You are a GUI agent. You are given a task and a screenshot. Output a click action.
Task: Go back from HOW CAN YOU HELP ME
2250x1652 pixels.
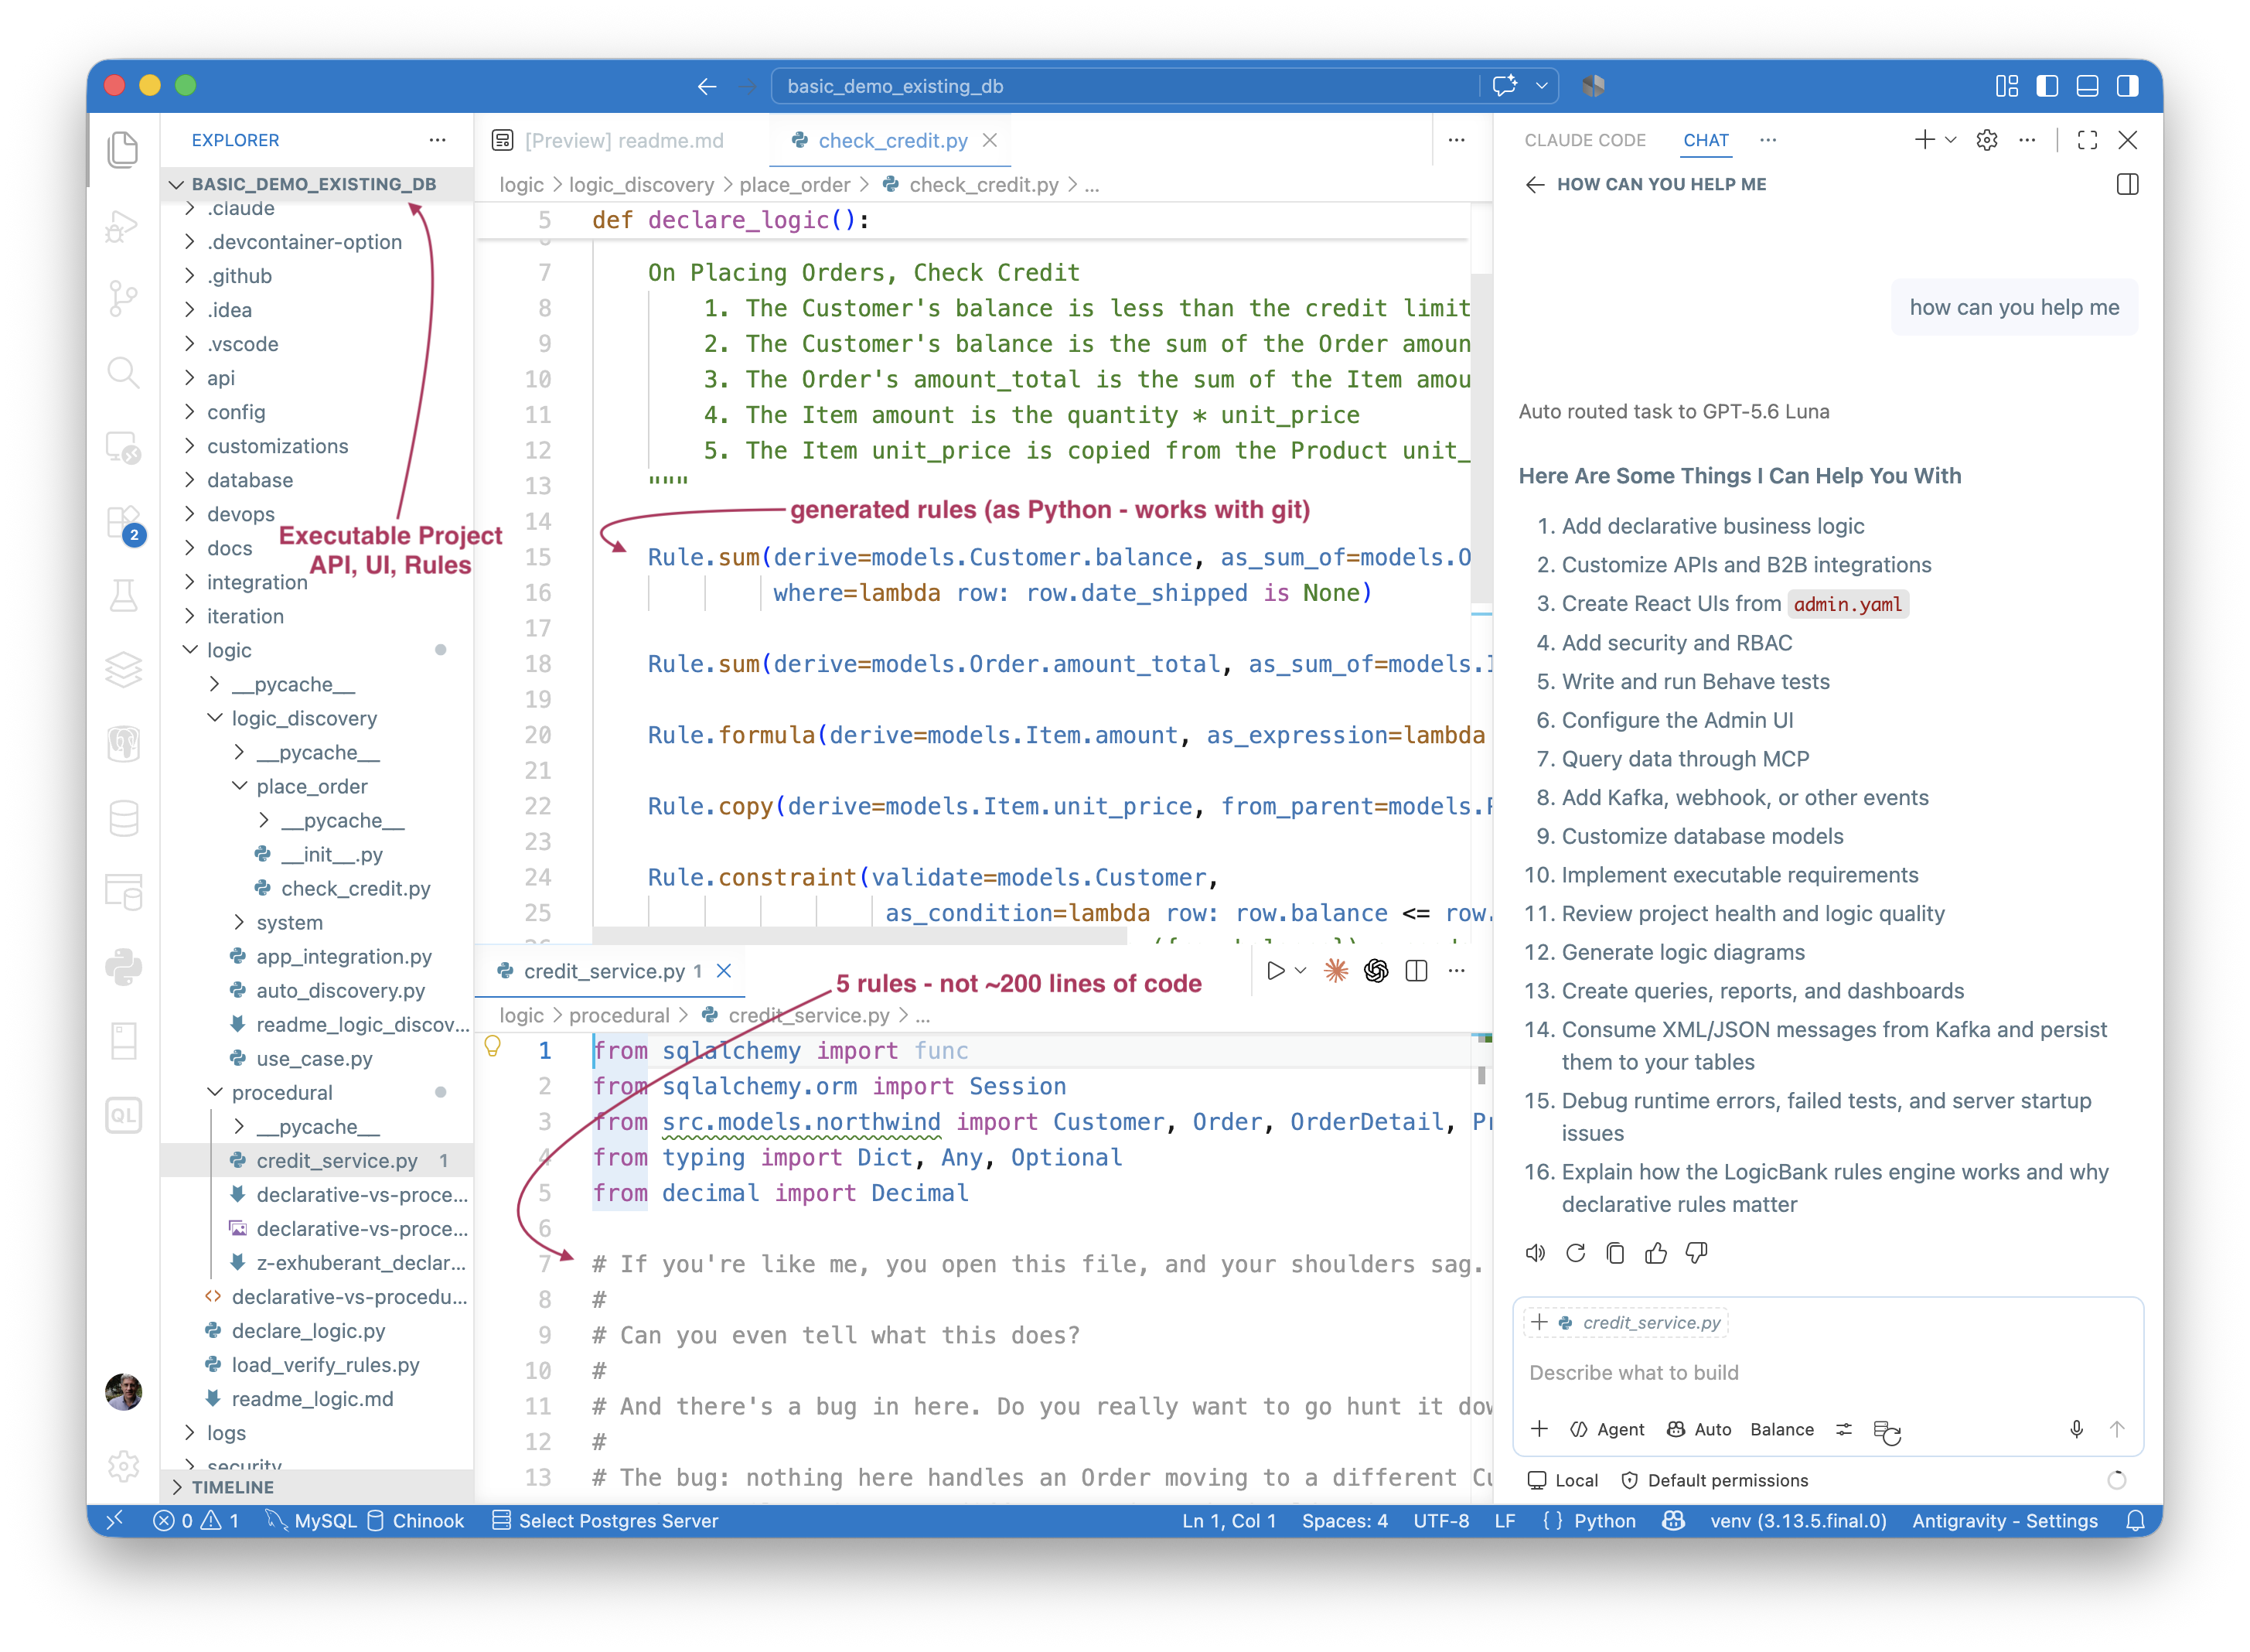(1534, 185)
